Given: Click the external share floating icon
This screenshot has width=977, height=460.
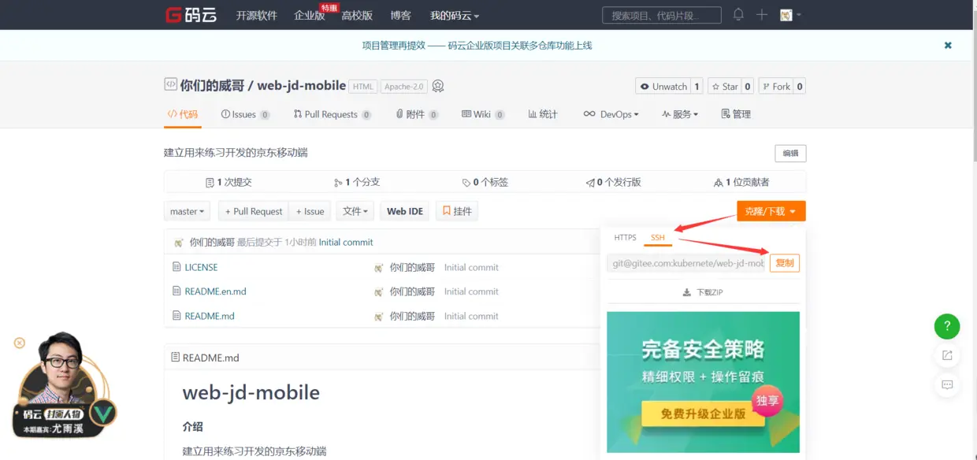Looking at the screenshot, I should point(947,355).
